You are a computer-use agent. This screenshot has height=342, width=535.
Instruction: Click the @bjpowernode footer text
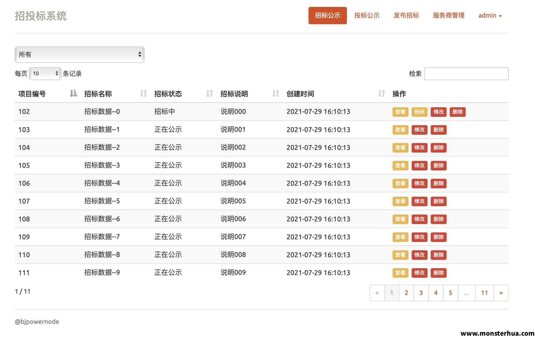pos(37,322)
